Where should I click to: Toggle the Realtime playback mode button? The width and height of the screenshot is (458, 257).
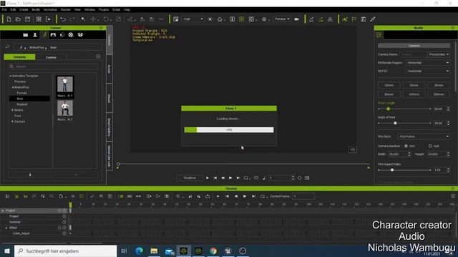point(190,178)
